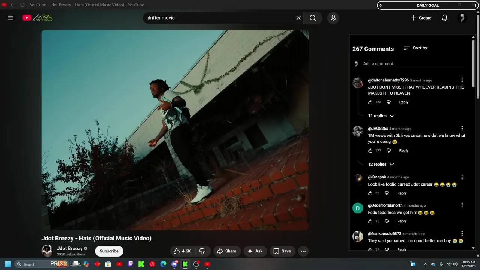Expand the 12 replies thread
Image resolution: width=480 pixels, height=270 pixels.
pyautogui.click(x=381, y=164)
